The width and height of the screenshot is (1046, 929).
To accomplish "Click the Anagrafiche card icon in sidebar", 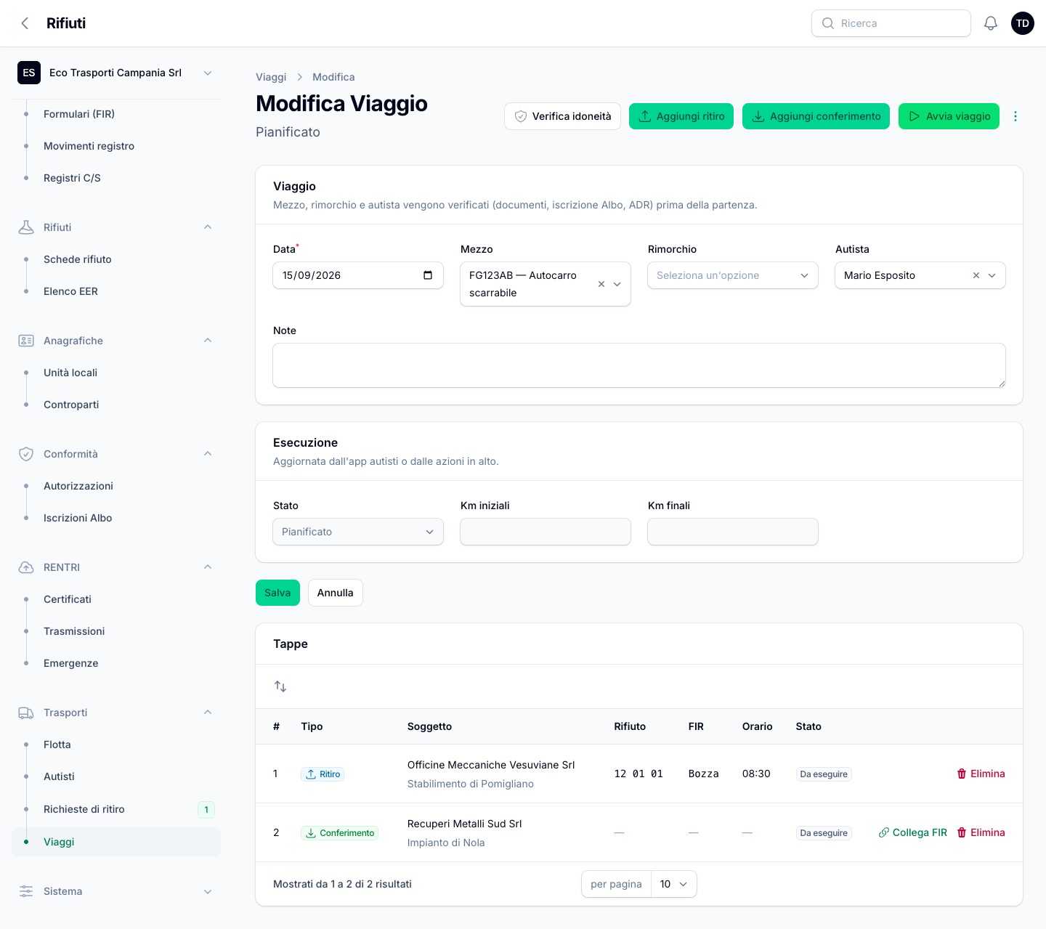I will click(x=26, y=341).
